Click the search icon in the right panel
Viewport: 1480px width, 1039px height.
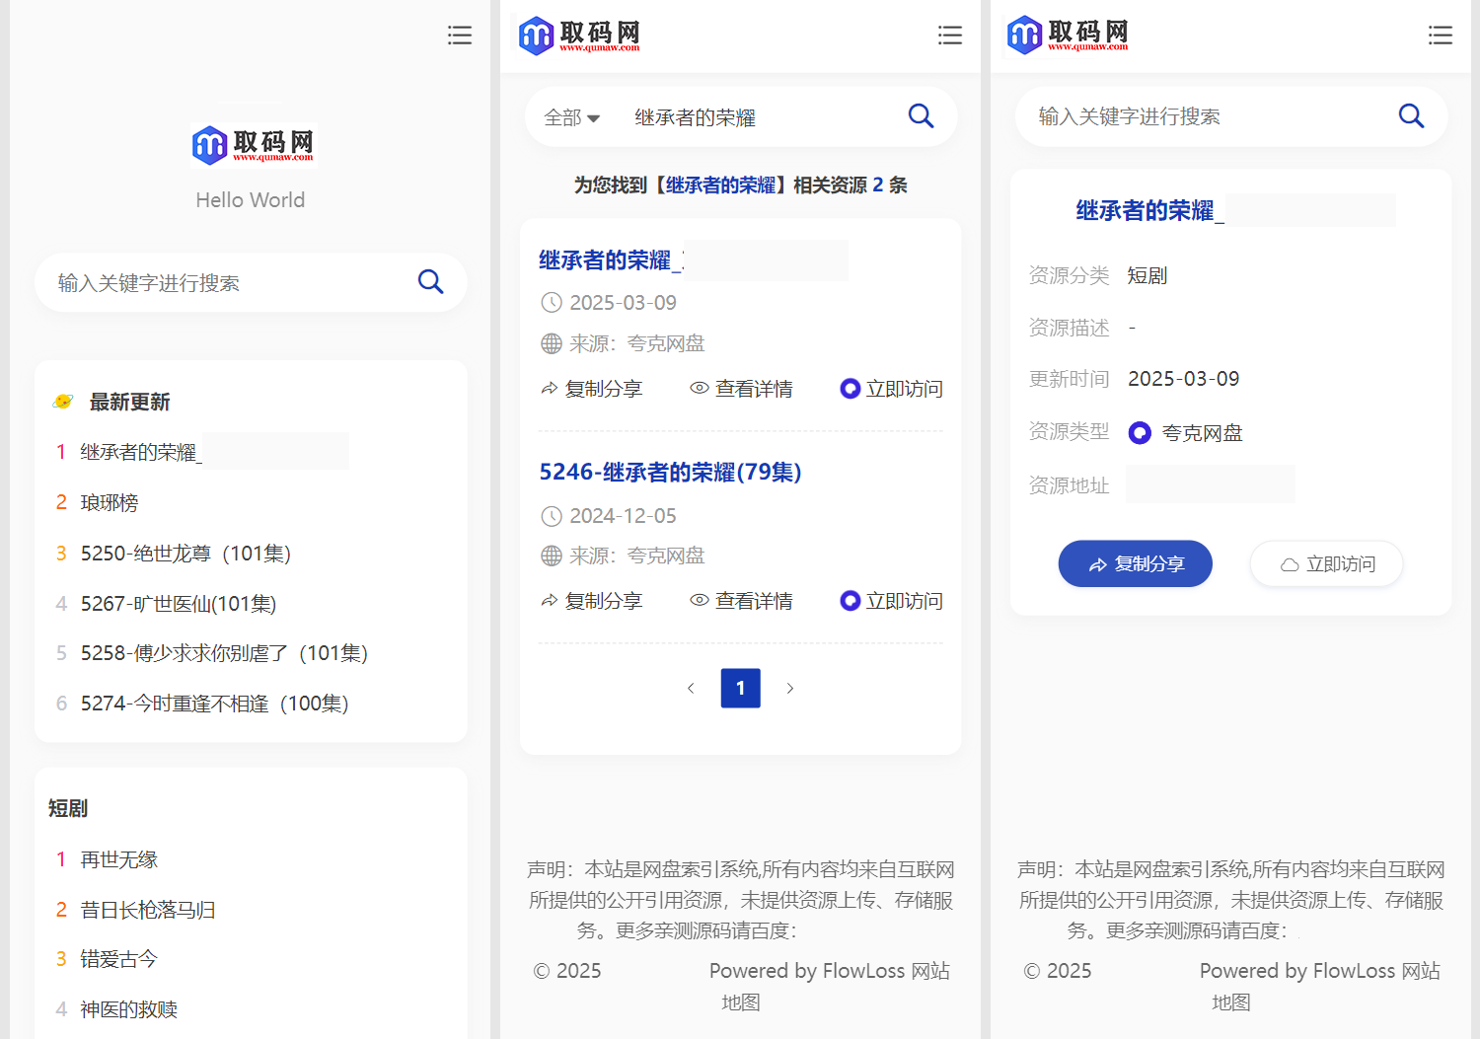(1411, 115)
